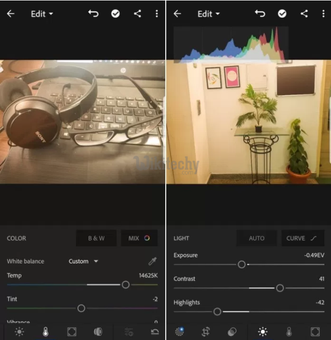Tap the histogram above the plant photo
331x340 pixels.
231,44
